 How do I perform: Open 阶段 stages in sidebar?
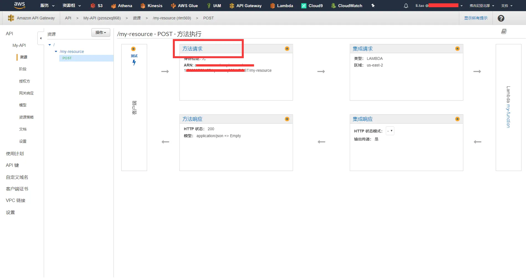[x=23, y=69]
